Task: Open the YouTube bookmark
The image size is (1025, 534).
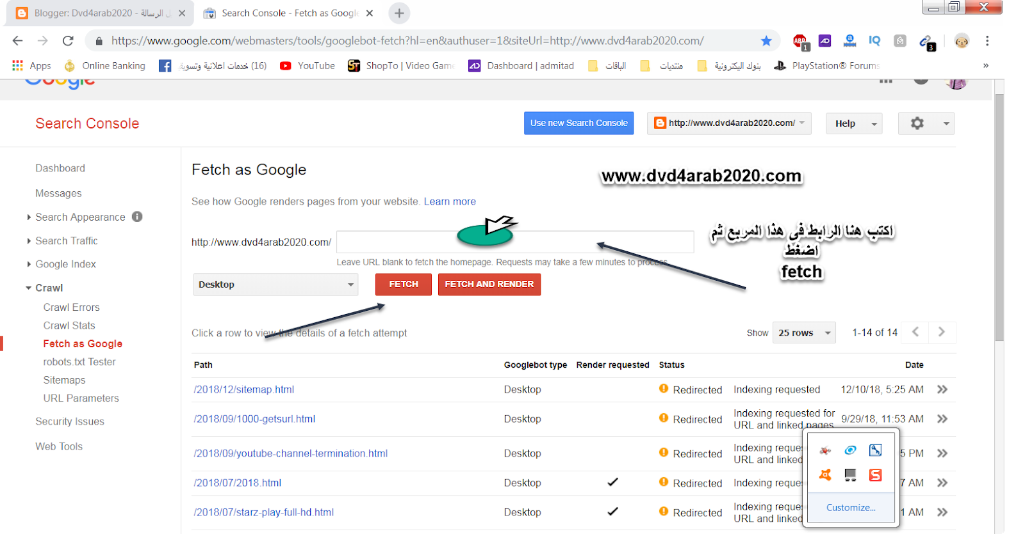Action: pyautogui.click(x=307, y=65)
